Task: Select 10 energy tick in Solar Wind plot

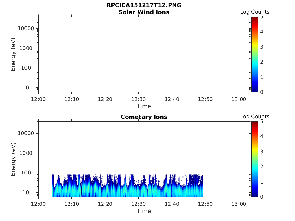Action: coord(26,88)
